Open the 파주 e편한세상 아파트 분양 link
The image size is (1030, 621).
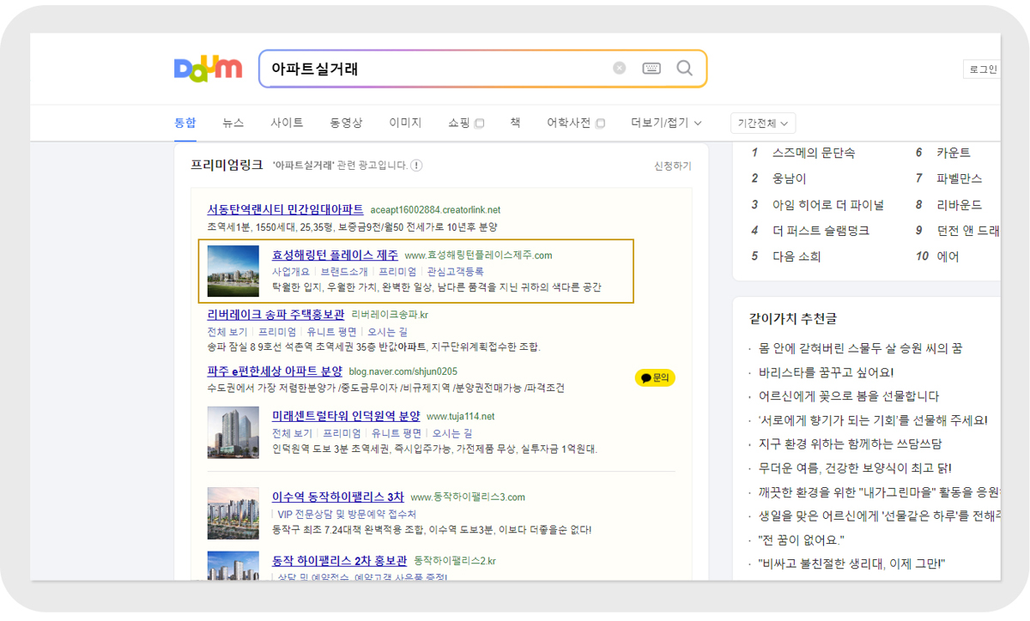275,371
